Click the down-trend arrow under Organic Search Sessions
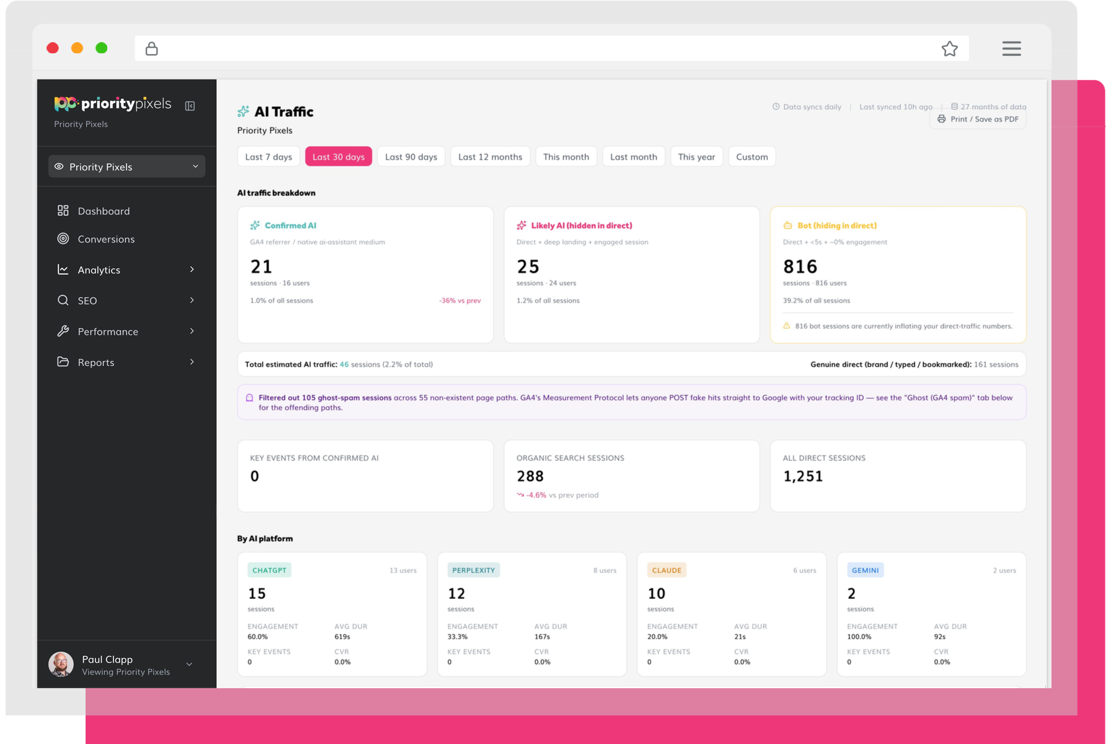This screenshot has height=744, width=1116. (x=520, y=495)
